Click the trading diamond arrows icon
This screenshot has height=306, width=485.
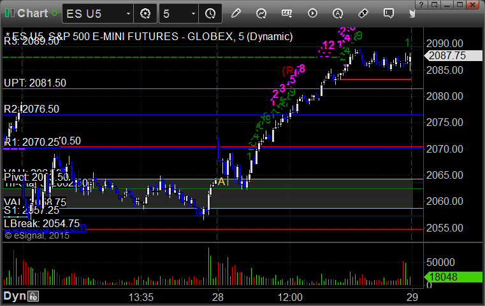point(363,13)
